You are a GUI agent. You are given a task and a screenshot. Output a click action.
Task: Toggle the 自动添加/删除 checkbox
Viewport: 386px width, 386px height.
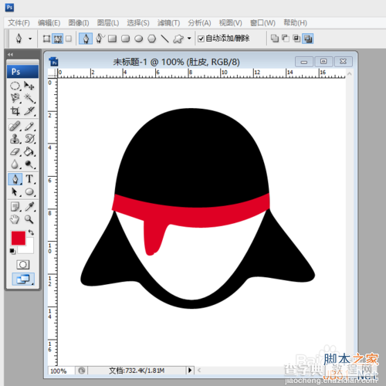(201, 39)
